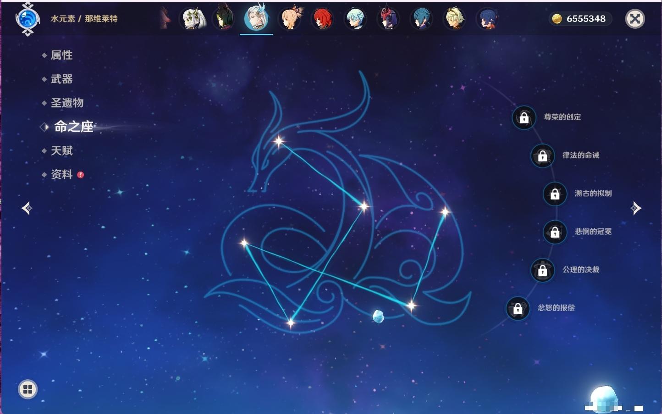This screenshot has height=414, width=662.
Task: Click the 溯古的拟制 label
Action: (593, 193)
